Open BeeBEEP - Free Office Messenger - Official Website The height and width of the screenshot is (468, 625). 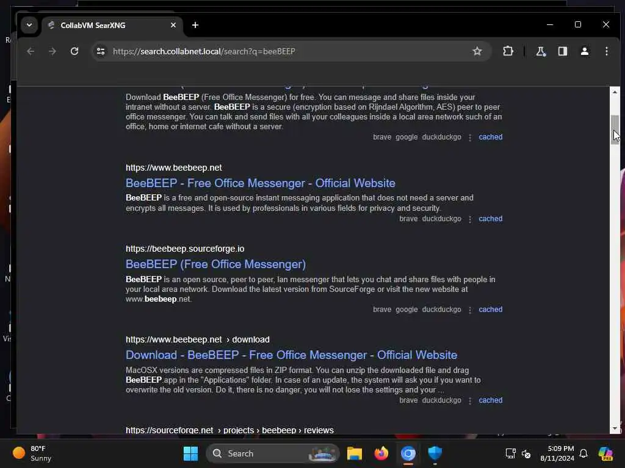[x=260, y=183]
